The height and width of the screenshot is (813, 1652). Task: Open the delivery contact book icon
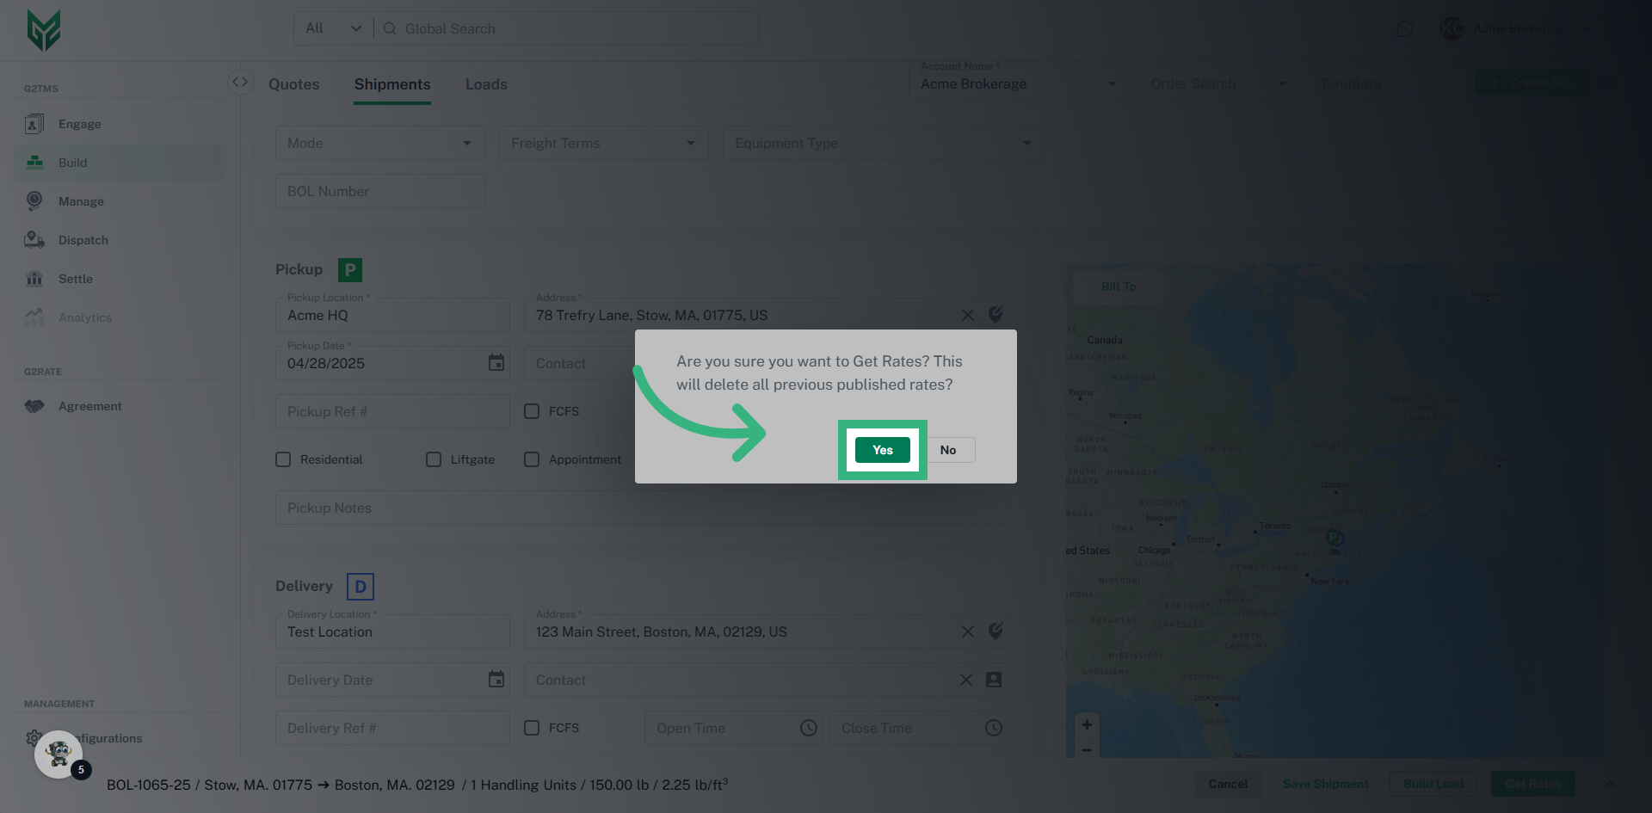tap(994, 680)
